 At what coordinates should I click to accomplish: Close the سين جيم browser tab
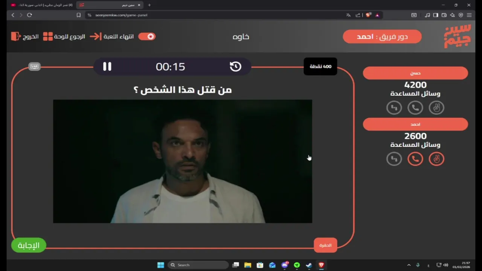(x=139, y=5)
